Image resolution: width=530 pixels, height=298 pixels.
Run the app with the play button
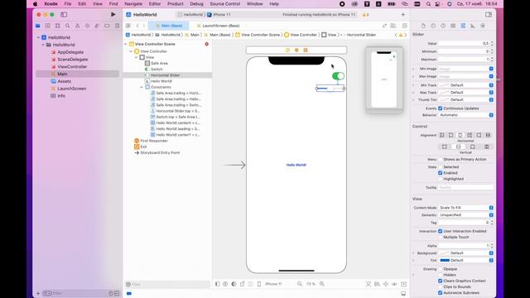coord(113,15)
